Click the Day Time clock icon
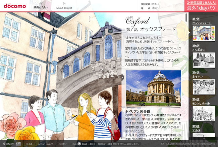The height and width of the screenshot is (147, 218). click(x=80, y=144)
